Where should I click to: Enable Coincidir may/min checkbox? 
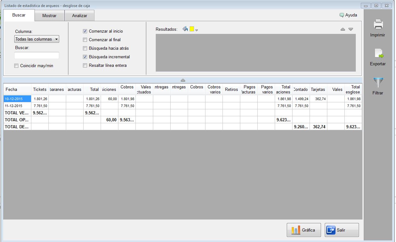(x=16, y=66)
